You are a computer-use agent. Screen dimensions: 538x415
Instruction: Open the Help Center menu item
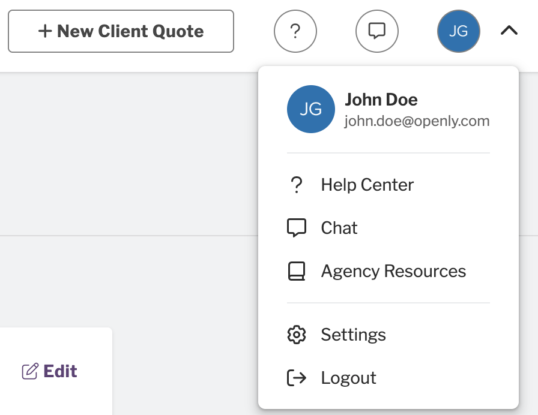(x=388, y=185)
